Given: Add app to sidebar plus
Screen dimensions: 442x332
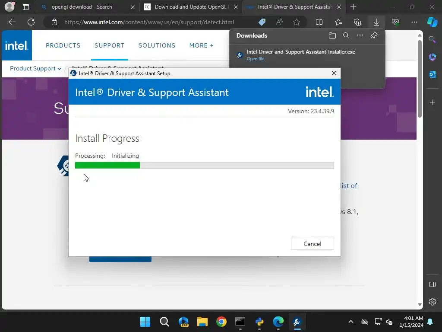Looking at the screenshot, I should click(x=432, y=102).
